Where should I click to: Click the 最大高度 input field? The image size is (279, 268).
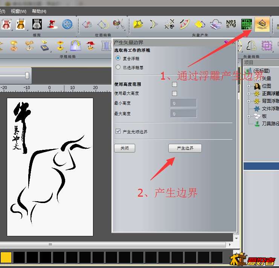tap(183, 114)
